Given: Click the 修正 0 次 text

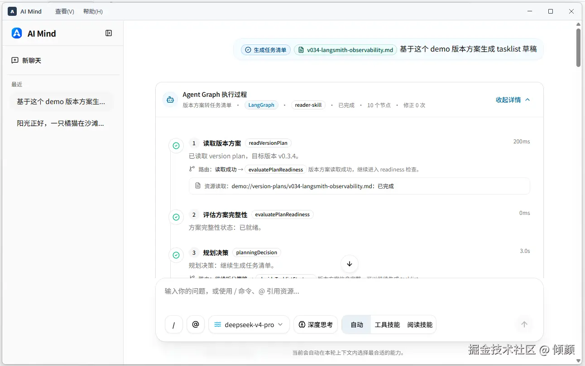Looking at the screenshot, I should click(414, 105).
